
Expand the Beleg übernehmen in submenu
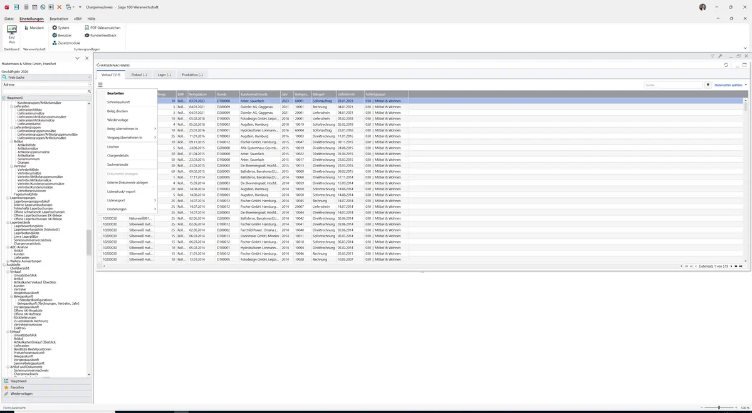[x=127, y=129]
